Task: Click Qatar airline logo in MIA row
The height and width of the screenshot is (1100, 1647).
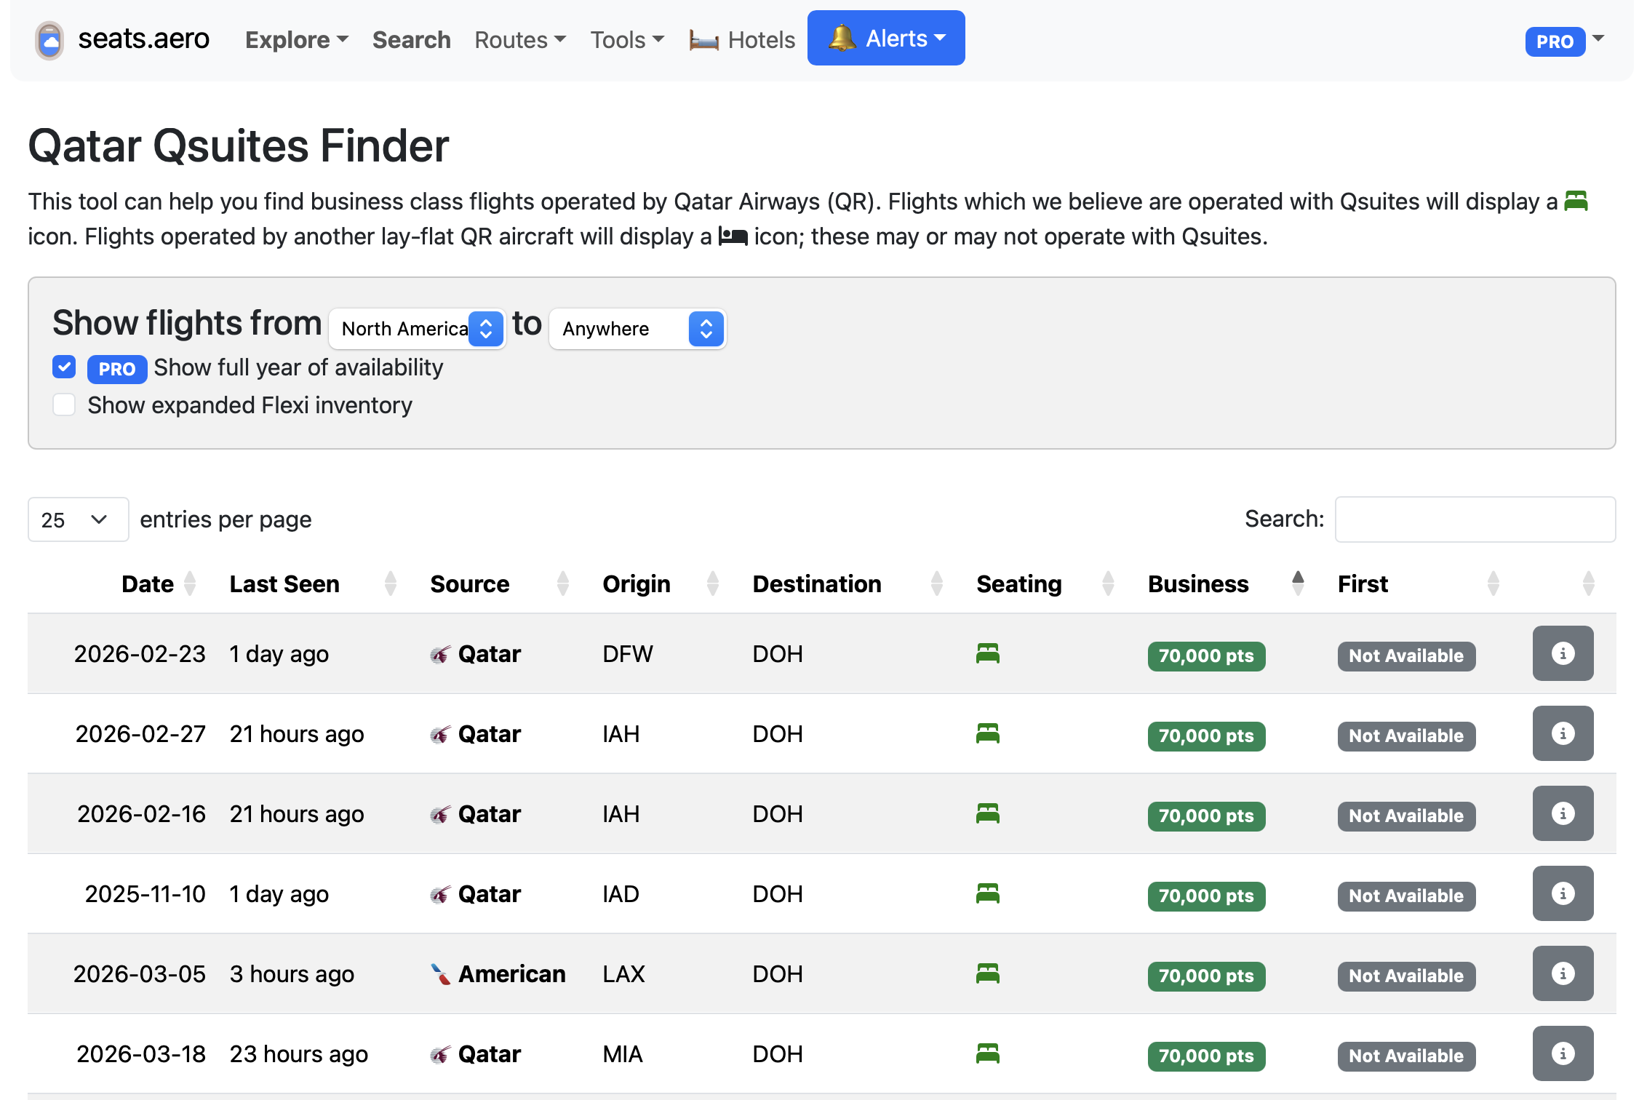Action: pyautogui.click(x=440, y=1055)
